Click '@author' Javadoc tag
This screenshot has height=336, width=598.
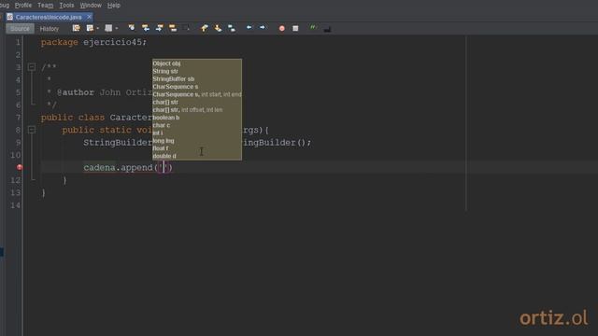coord(75,92)
